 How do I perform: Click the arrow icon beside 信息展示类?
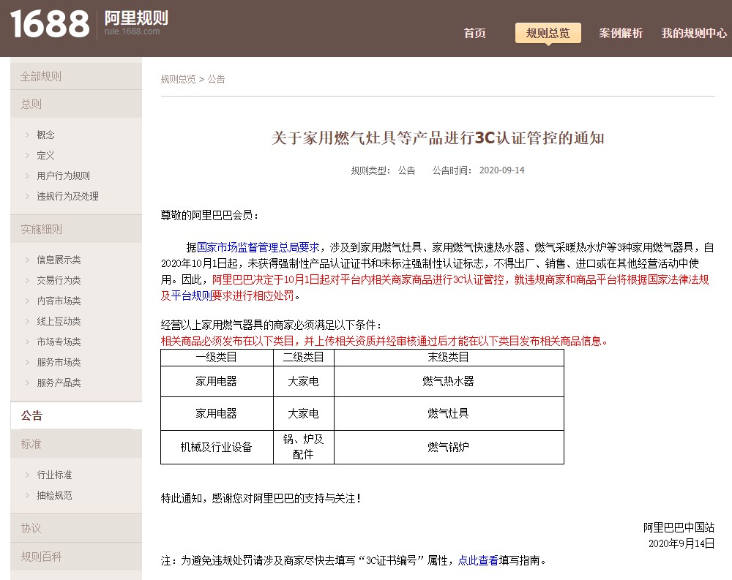28,260
